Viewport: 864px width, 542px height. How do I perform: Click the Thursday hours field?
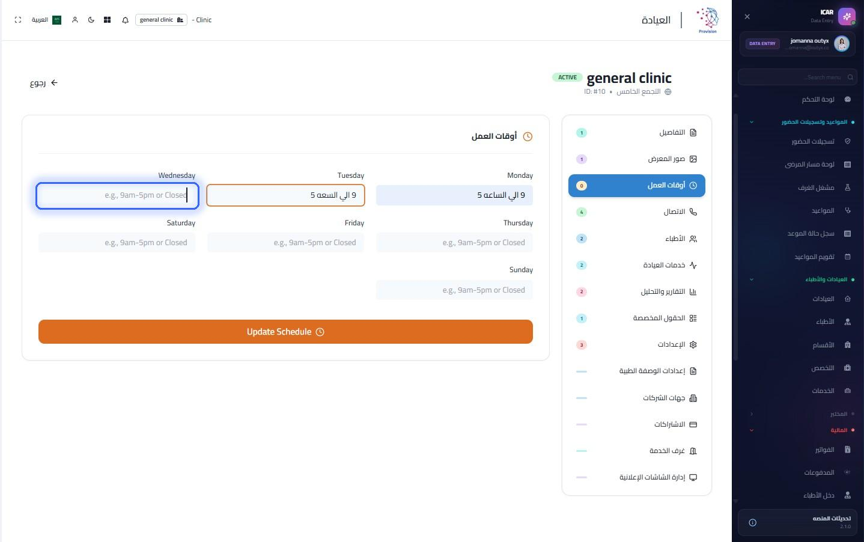point(454,243)
